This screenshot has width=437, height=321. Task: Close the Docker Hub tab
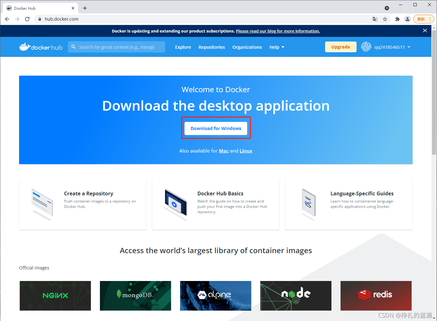(x=73, y=8)
